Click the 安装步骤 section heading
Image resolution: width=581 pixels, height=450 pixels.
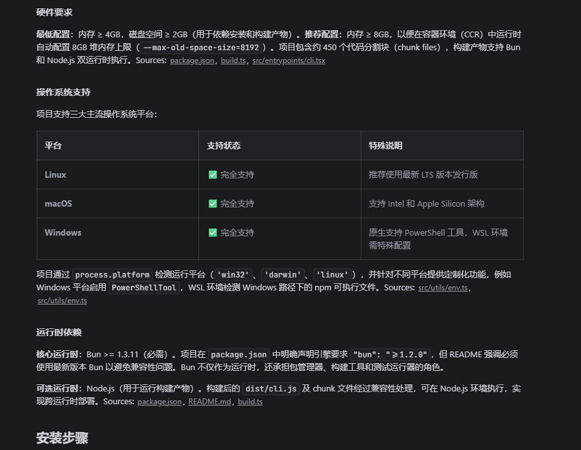[x=64, y=437]
